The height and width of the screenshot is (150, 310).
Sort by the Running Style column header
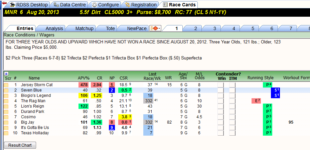pos(260,78)
